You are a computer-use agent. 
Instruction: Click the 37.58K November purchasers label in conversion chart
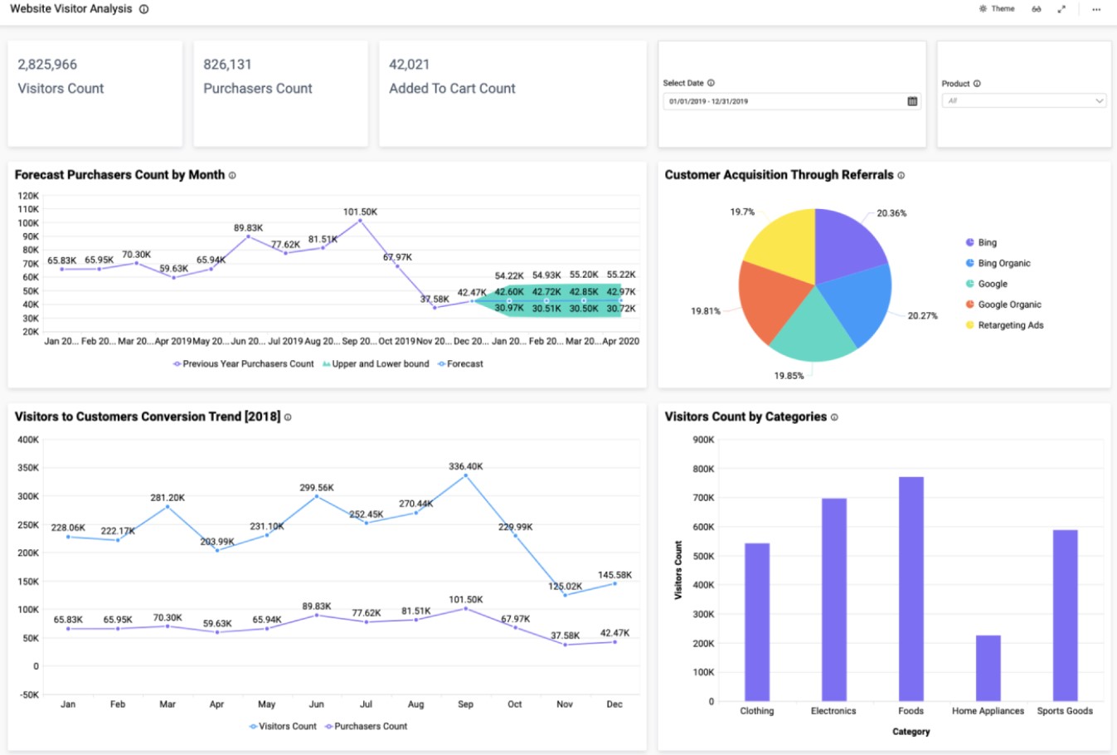tap(565, 636)
